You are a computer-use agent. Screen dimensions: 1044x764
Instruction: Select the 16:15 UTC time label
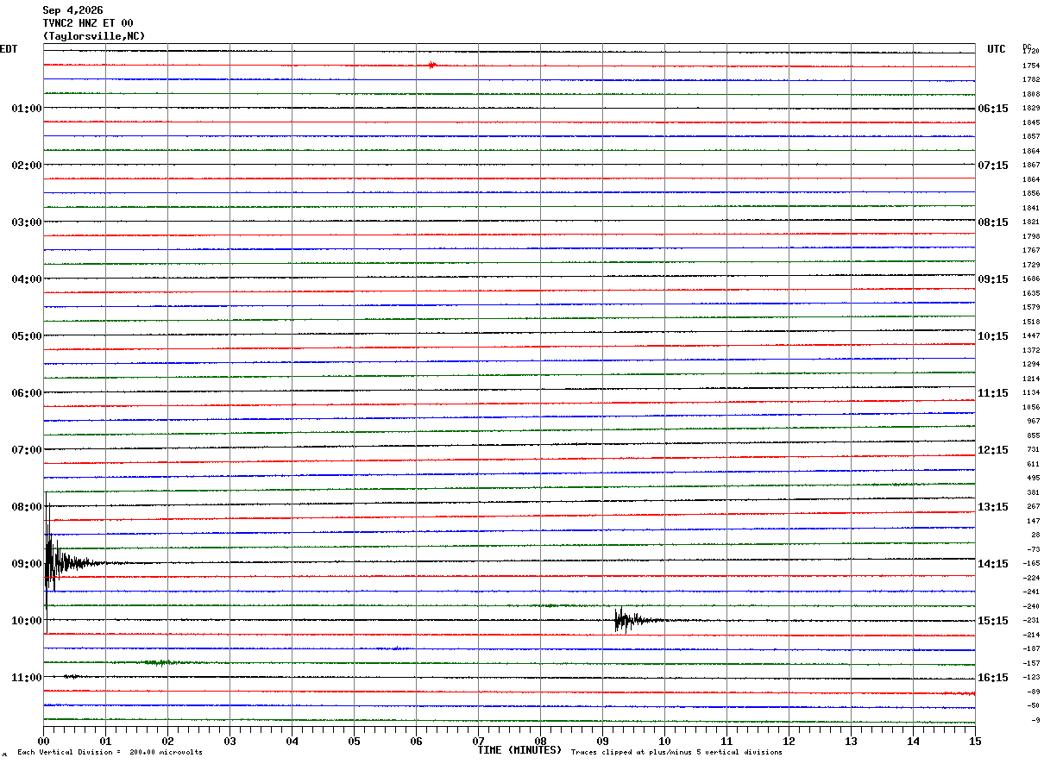[992, 678]
